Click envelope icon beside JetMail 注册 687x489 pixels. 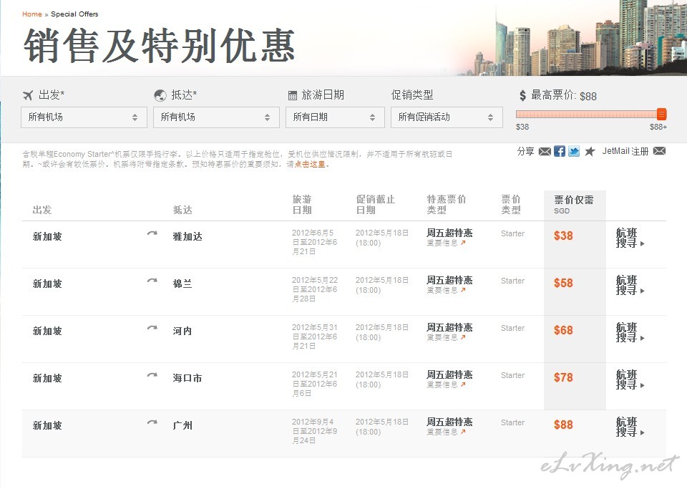tap(659, 151)
